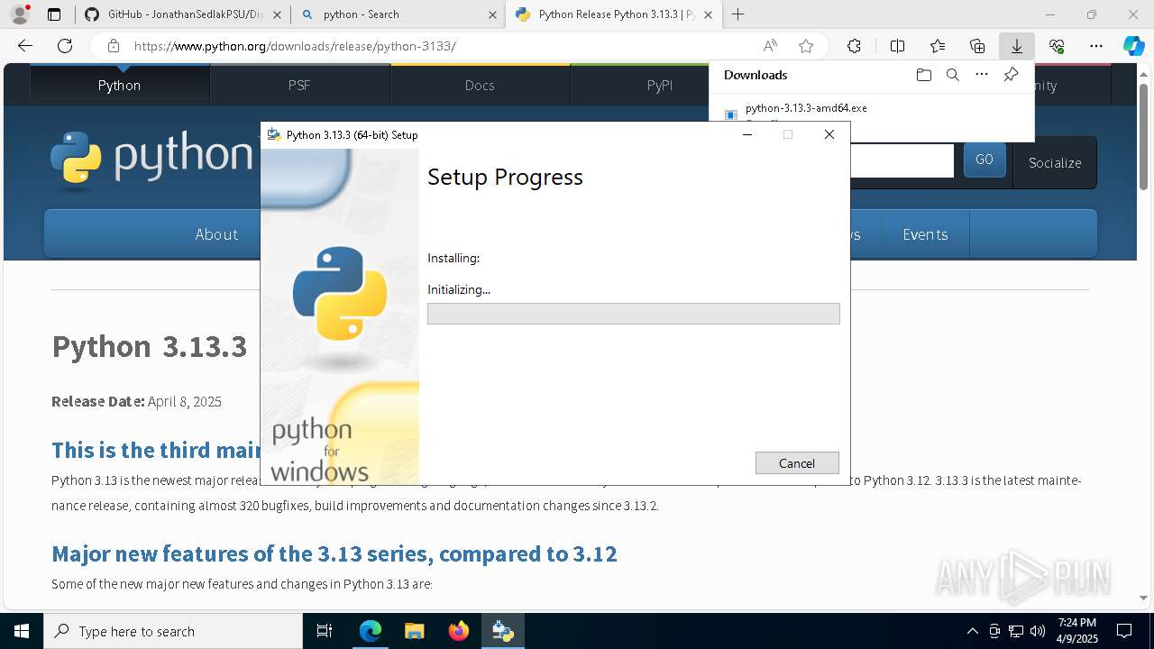1154x649 pixels.
Task: Toggle the Split screen icon
Action: (897, 46)
